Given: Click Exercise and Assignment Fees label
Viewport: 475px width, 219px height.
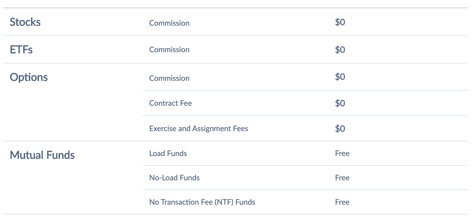Looking at the screenshot, I should coord(199,129).
